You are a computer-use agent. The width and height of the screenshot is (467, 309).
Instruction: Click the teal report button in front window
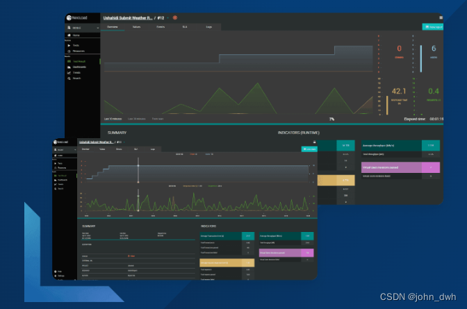click(309, 149)
